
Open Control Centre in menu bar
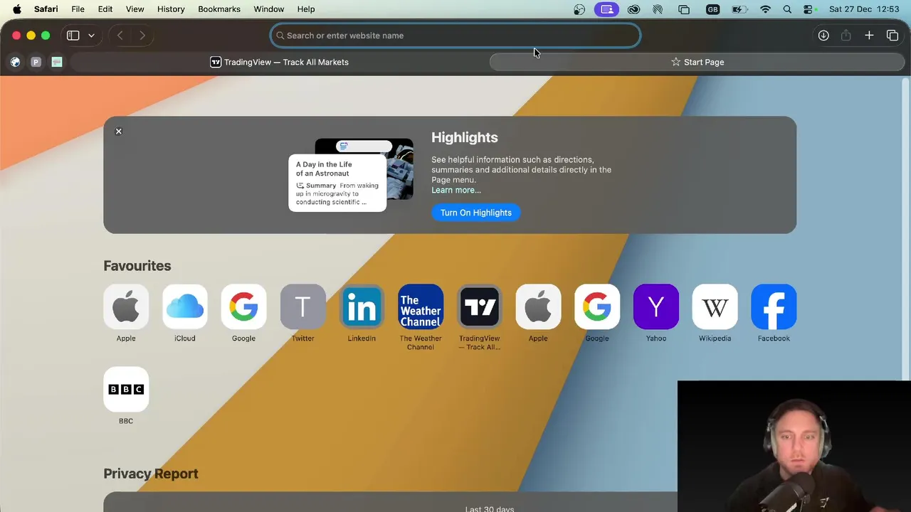pyautogui.click(x=809, y=9)
